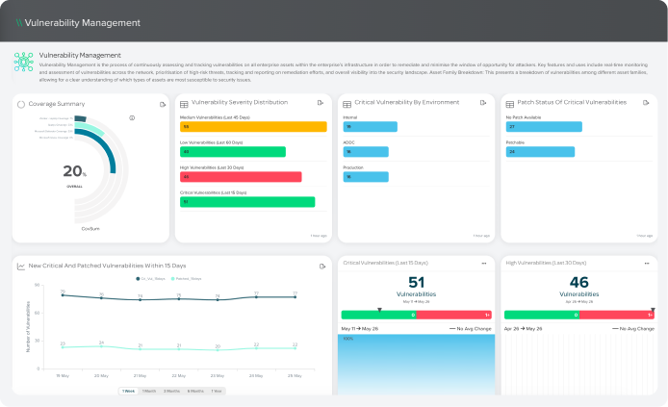Export the New Critical And Patched Vulnerabilities chart

(322, 267)
